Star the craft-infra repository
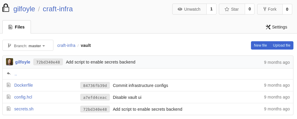 point(232,9)
